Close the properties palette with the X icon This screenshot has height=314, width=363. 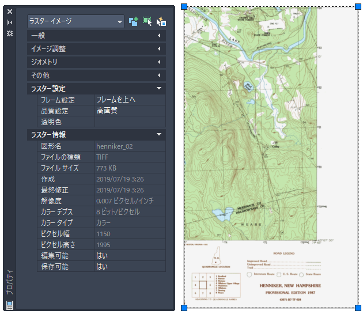coord(9,12)
